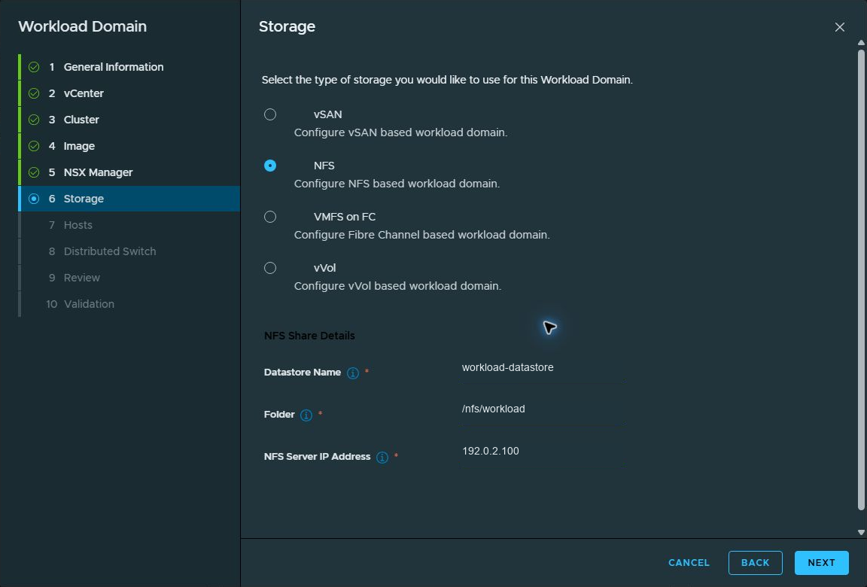Click the Datastore Name input field

click(543, 370)
